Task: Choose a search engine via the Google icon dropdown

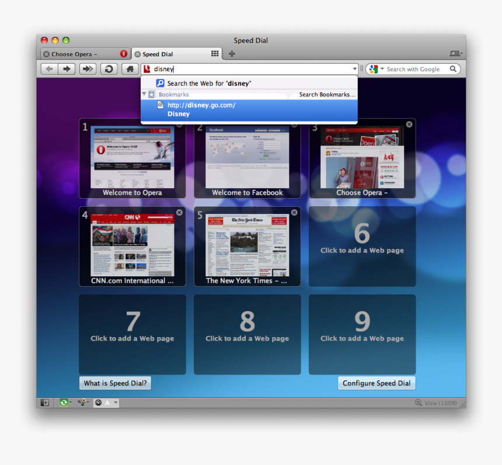Action: [x=376, y=69]
